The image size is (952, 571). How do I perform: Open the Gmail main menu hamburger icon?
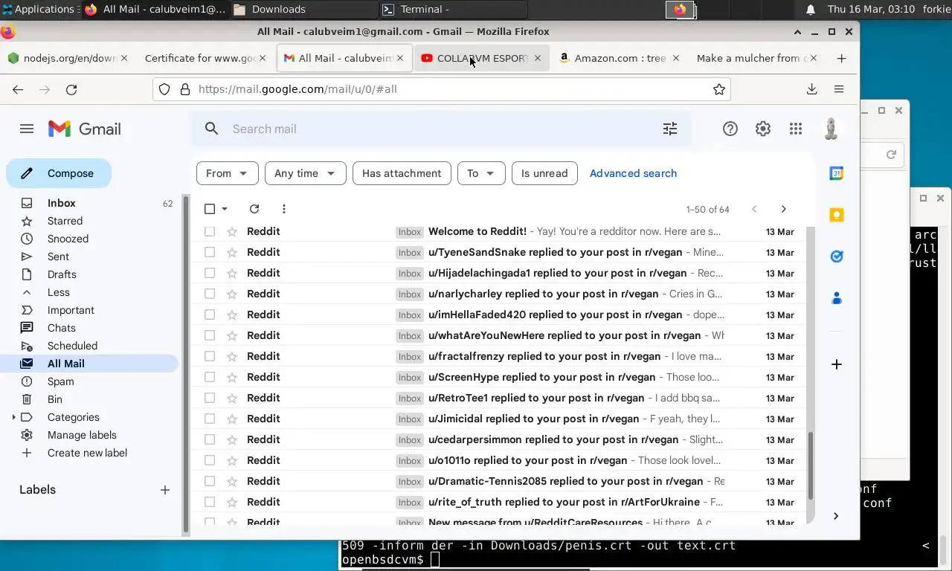pos(27,129)
